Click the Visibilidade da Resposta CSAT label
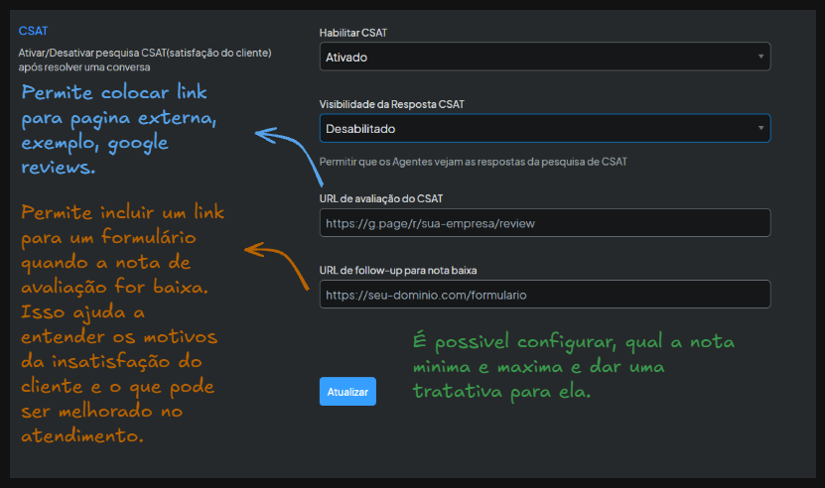Screen dimensions: 825x488 pos(391,104)
